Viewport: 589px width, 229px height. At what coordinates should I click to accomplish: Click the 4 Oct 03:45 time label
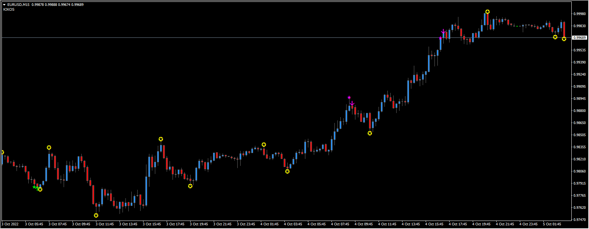click(293, 224)
